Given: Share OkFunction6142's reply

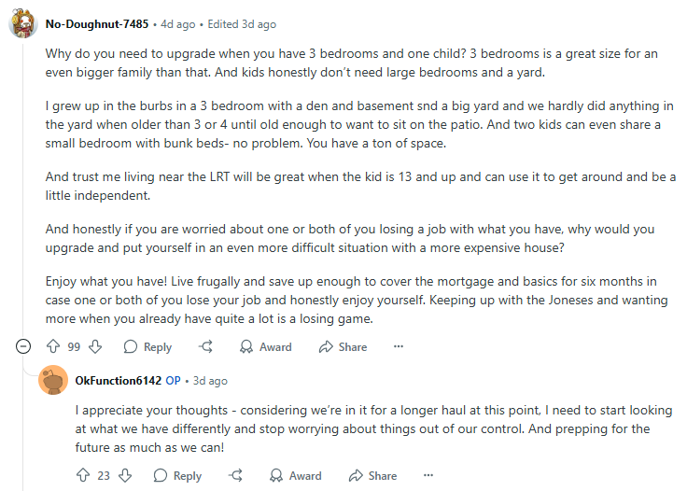Looking at the screenshot, I should [x=372, y=476].
